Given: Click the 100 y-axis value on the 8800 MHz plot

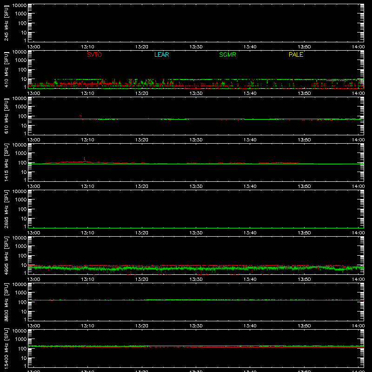Looking at the screenshot, I should pyautogui.click(x=22, y=302).
